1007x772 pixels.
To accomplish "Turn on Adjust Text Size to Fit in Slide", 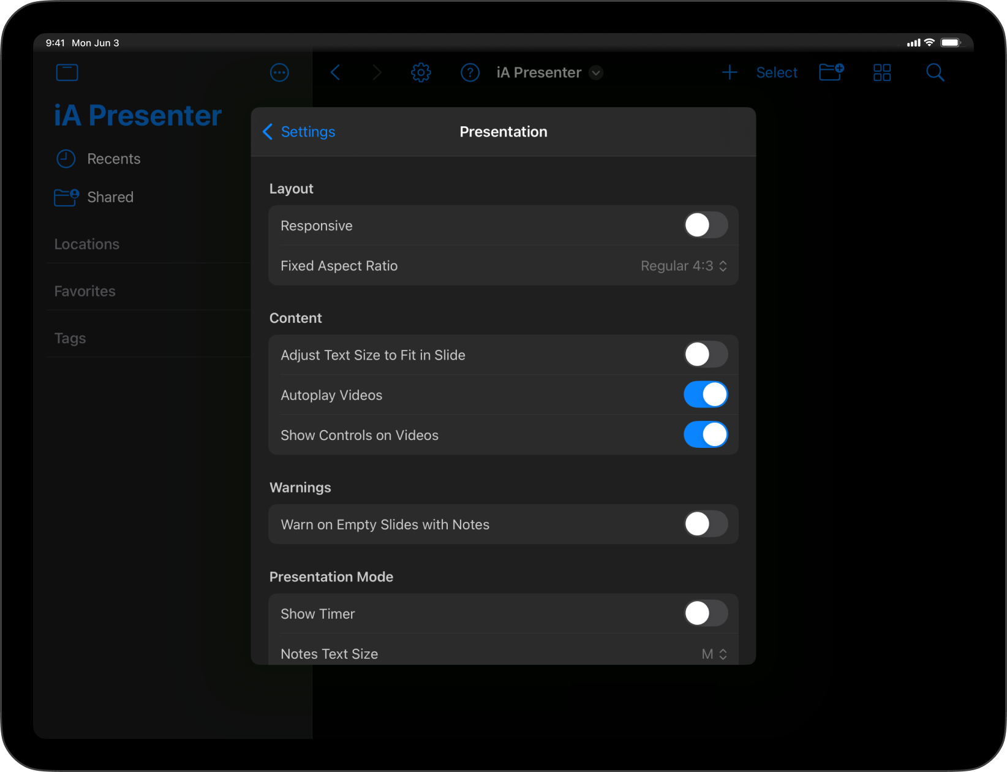I will click(706, 355).
